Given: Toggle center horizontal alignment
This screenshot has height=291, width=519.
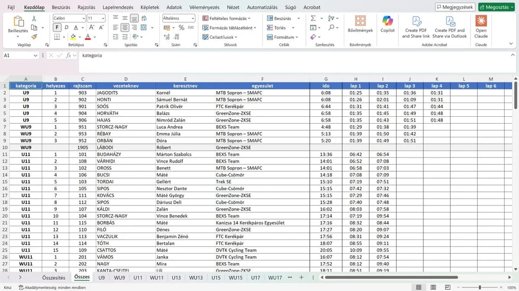Looking at the screenshot, I should (x=125, y=28).
